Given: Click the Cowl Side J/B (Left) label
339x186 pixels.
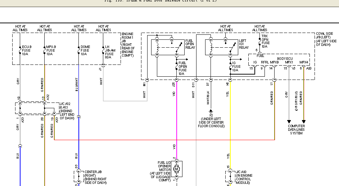Looking at the screenshot, I should [326, 39].
